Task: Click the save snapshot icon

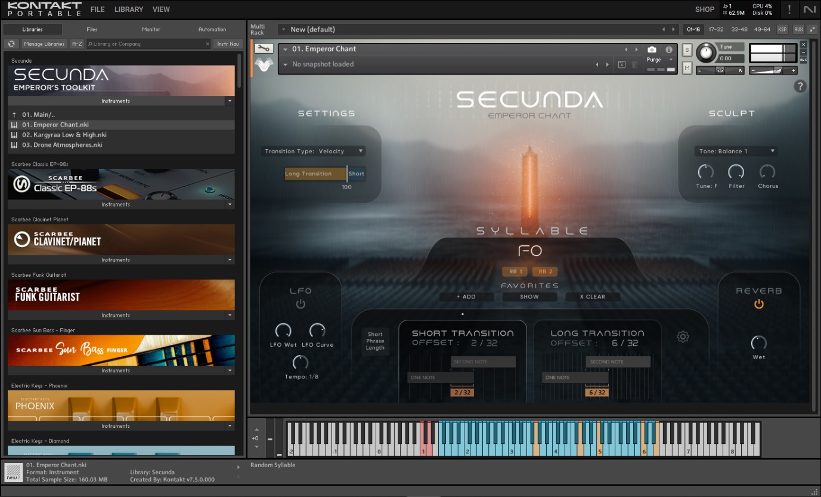Action: (622, 64)
